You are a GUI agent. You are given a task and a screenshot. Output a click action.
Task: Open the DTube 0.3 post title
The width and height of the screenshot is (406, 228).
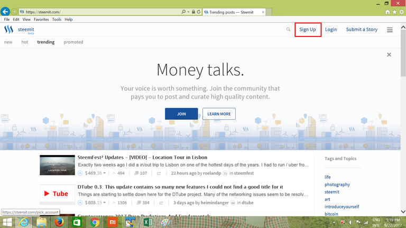tap(180, 187)
